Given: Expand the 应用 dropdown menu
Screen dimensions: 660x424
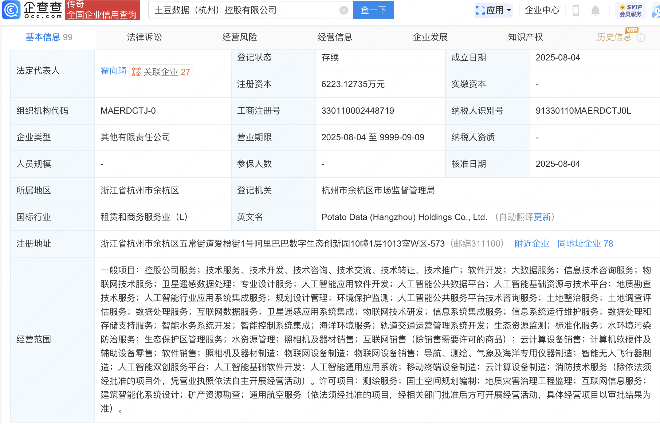Looking at the screenshot, I should click(494, 10).
